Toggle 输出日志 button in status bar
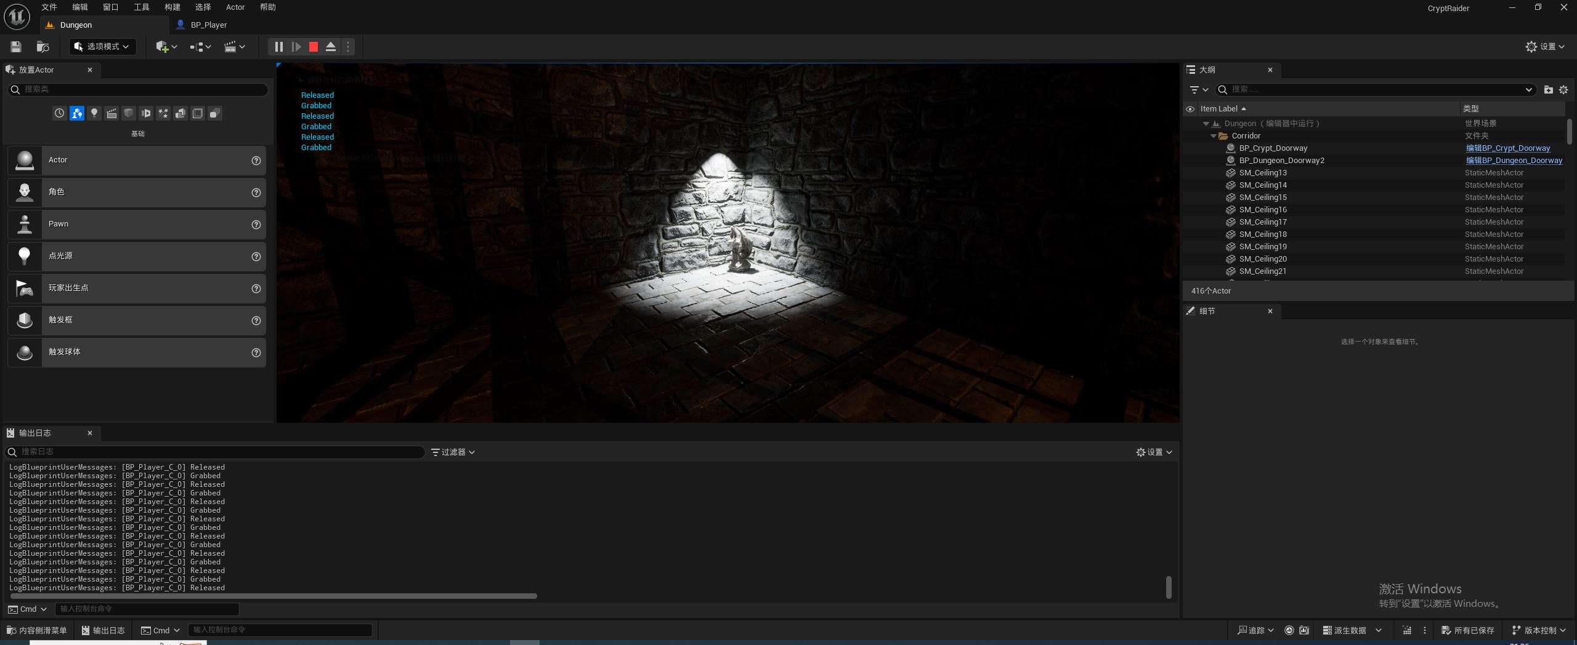The height and width of the screenshot is (645, 1577). [103, 631]
